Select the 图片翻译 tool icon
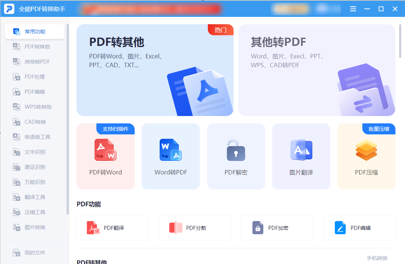Screen dimensions: 405x264 pyautogui.click(x=301, y=150)
